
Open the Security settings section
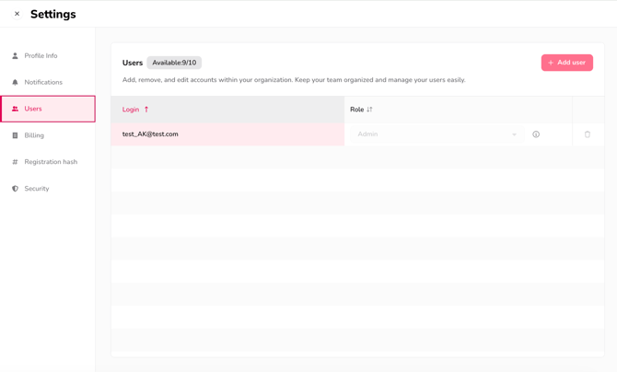pyautogui.click(x=48, y=189)
